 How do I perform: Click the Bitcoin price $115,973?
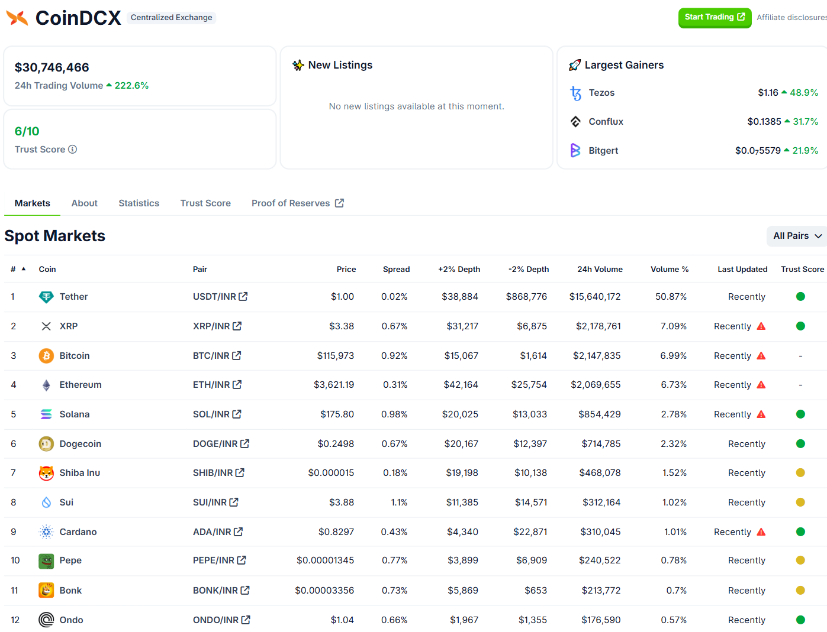click(x=336, y=356)
